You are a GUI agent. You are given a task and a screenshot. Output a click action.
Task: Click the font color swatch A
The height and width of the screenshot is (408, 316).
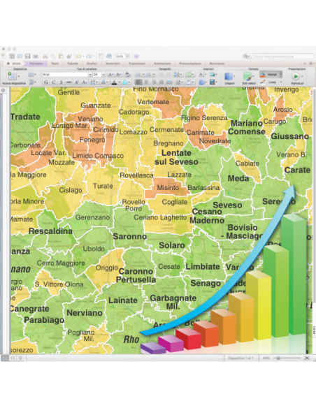(114, 82)
